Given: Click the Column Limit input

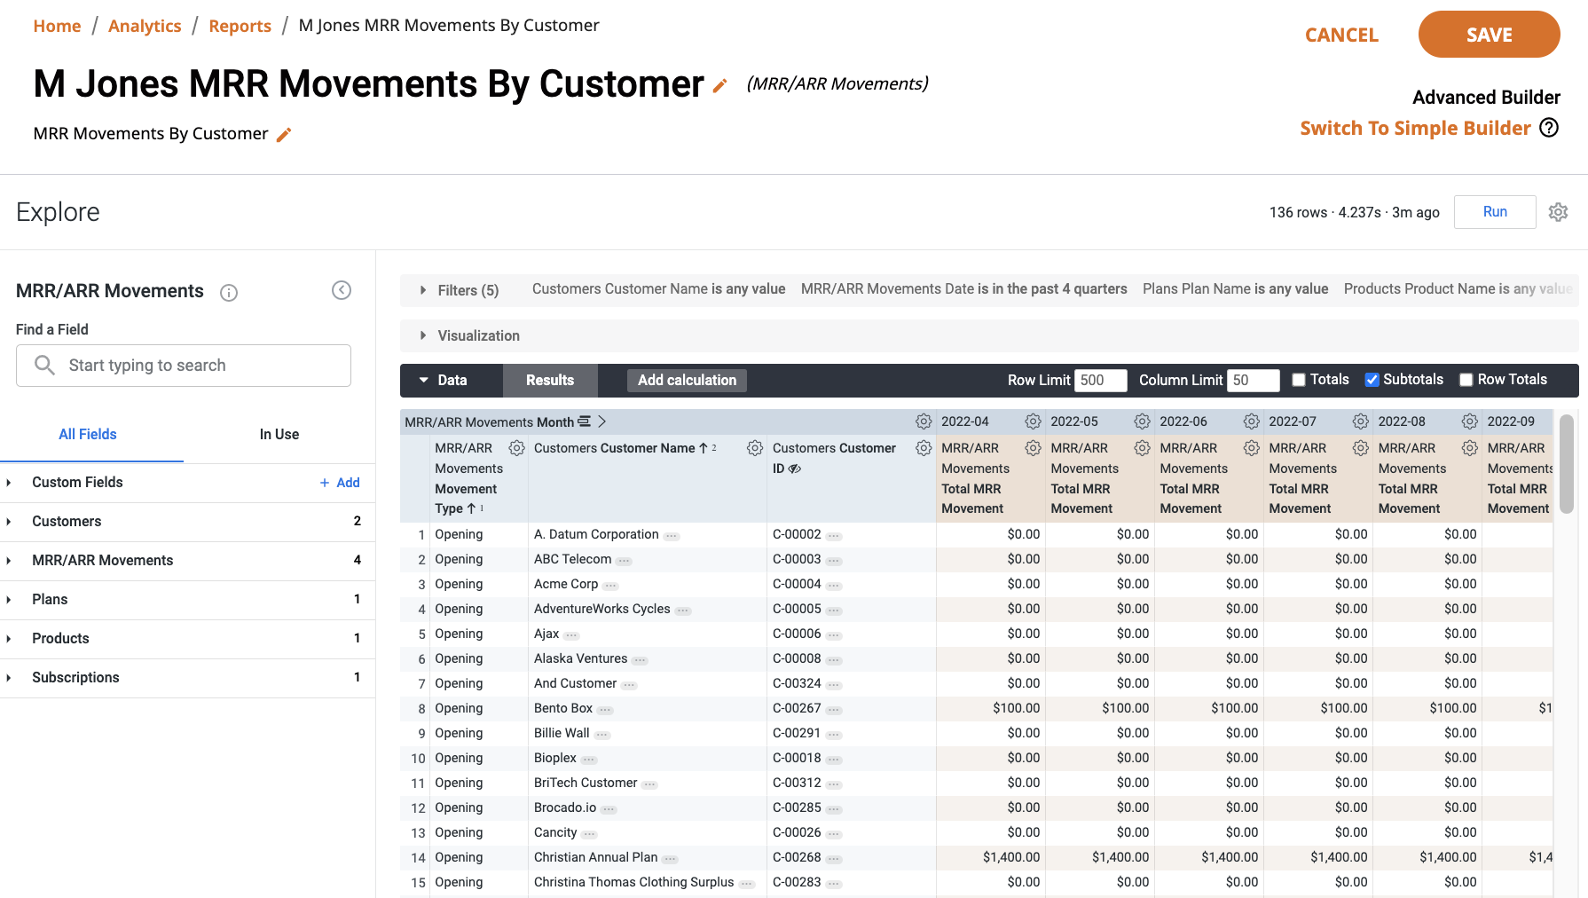Looking at the screenshot, I should [1253, 380].
